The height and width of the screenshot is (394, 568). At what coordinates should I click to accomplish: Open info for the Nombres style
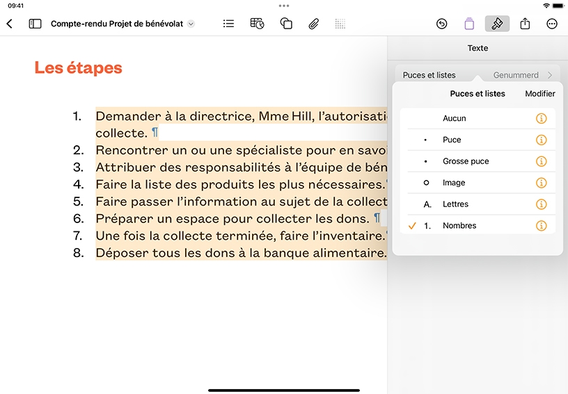541,226
